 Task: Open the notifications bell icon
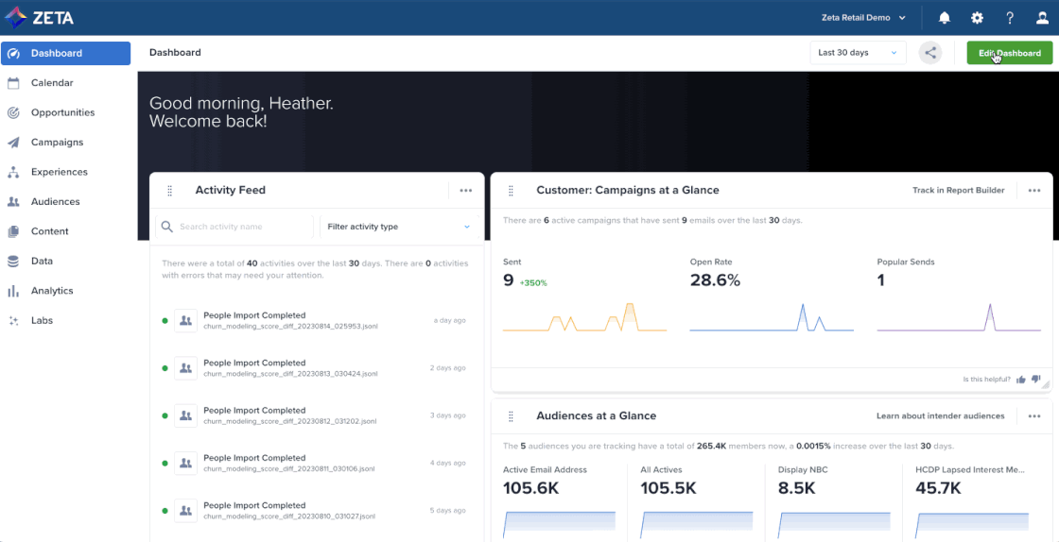tap(944, 18)
